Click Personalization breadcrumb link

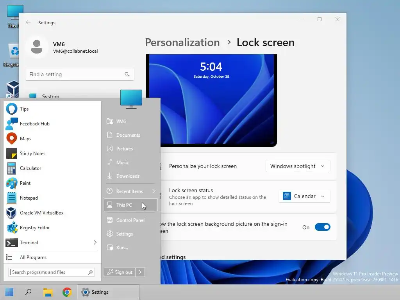(x=182, y=42)
